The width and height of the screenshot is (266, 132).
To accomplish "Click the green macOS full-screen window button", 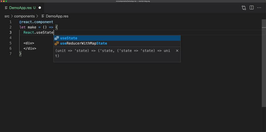I will click(6, 1).
